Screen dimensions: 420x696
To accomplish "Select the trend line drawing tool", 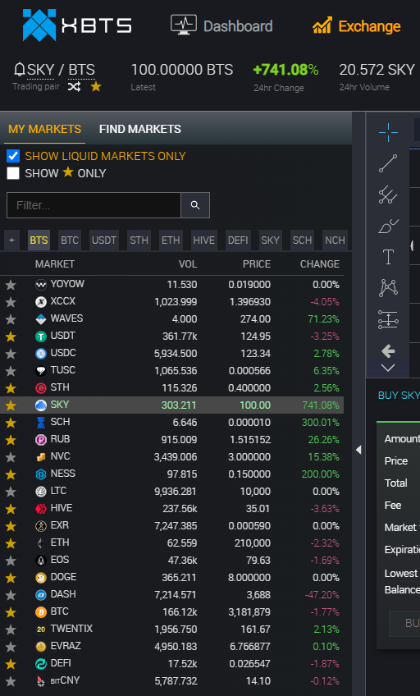I will pyautogui.click(x=388, y=163).
